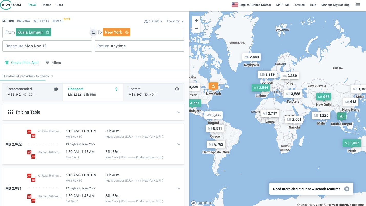Swap origin and destination icon
Screen dimensions: 366x206
tap(93, 33)
